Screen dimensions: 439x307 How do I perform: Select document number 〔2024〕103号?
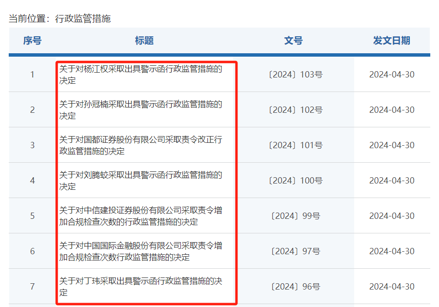click(x=296, y=75)
